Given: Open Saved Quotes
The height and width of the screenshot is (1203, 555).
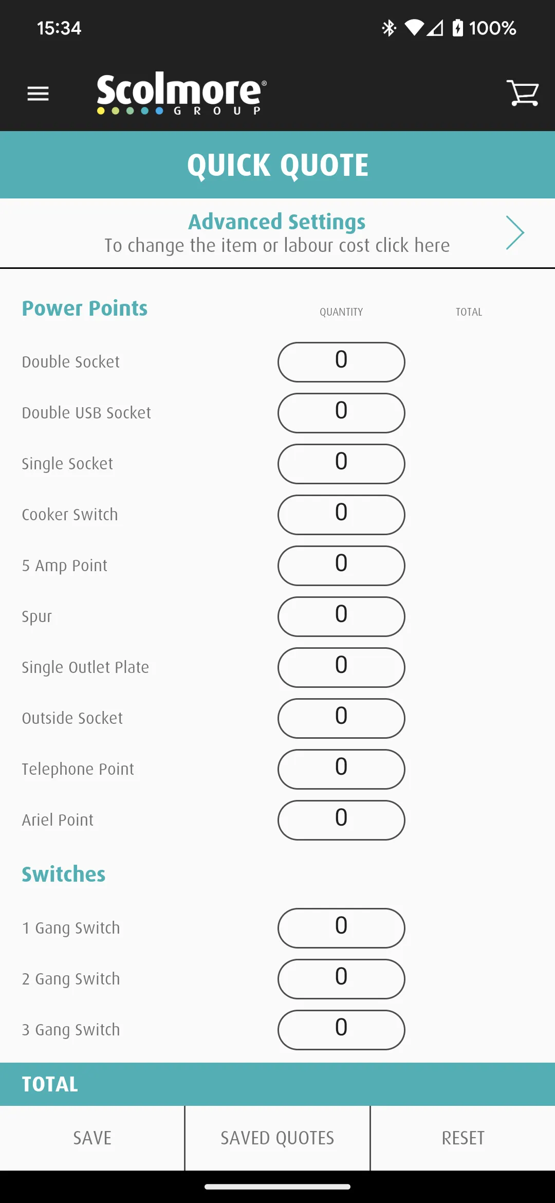Looking at the screenshot, I should click(x=277, y=1138).
